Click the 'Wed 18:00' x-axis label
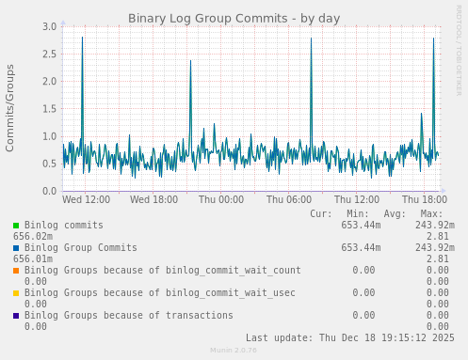 (x=153, y=199)
